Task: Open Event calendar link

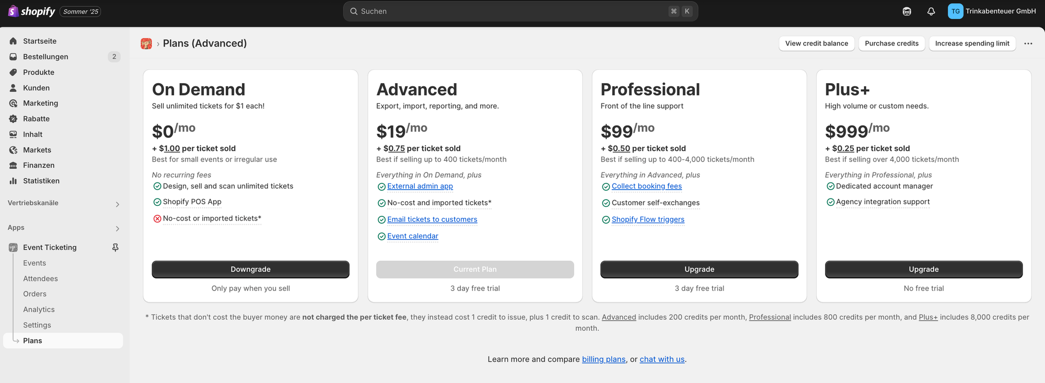Action: click(413, 236)
